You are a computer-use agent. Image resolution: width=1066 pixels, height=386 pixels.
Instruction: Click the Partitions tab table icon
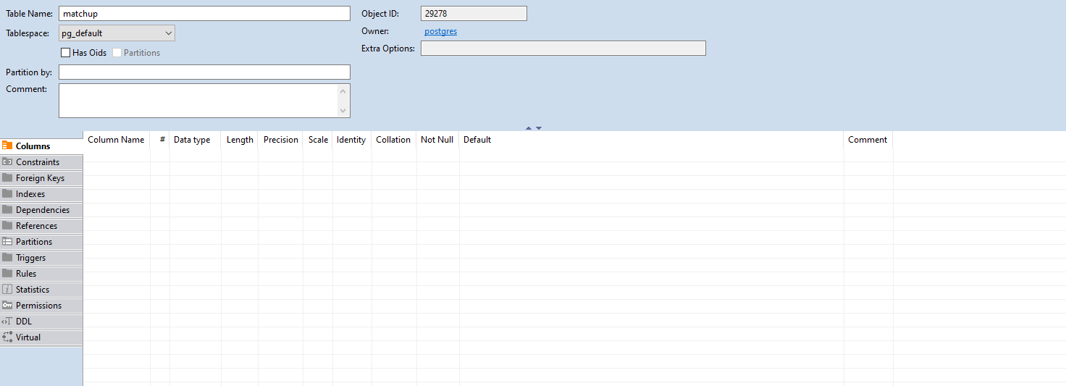tap(7, 241)
